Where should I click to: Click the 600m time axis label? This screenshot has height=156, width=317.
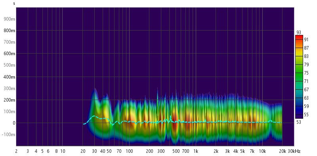(10, 54)
